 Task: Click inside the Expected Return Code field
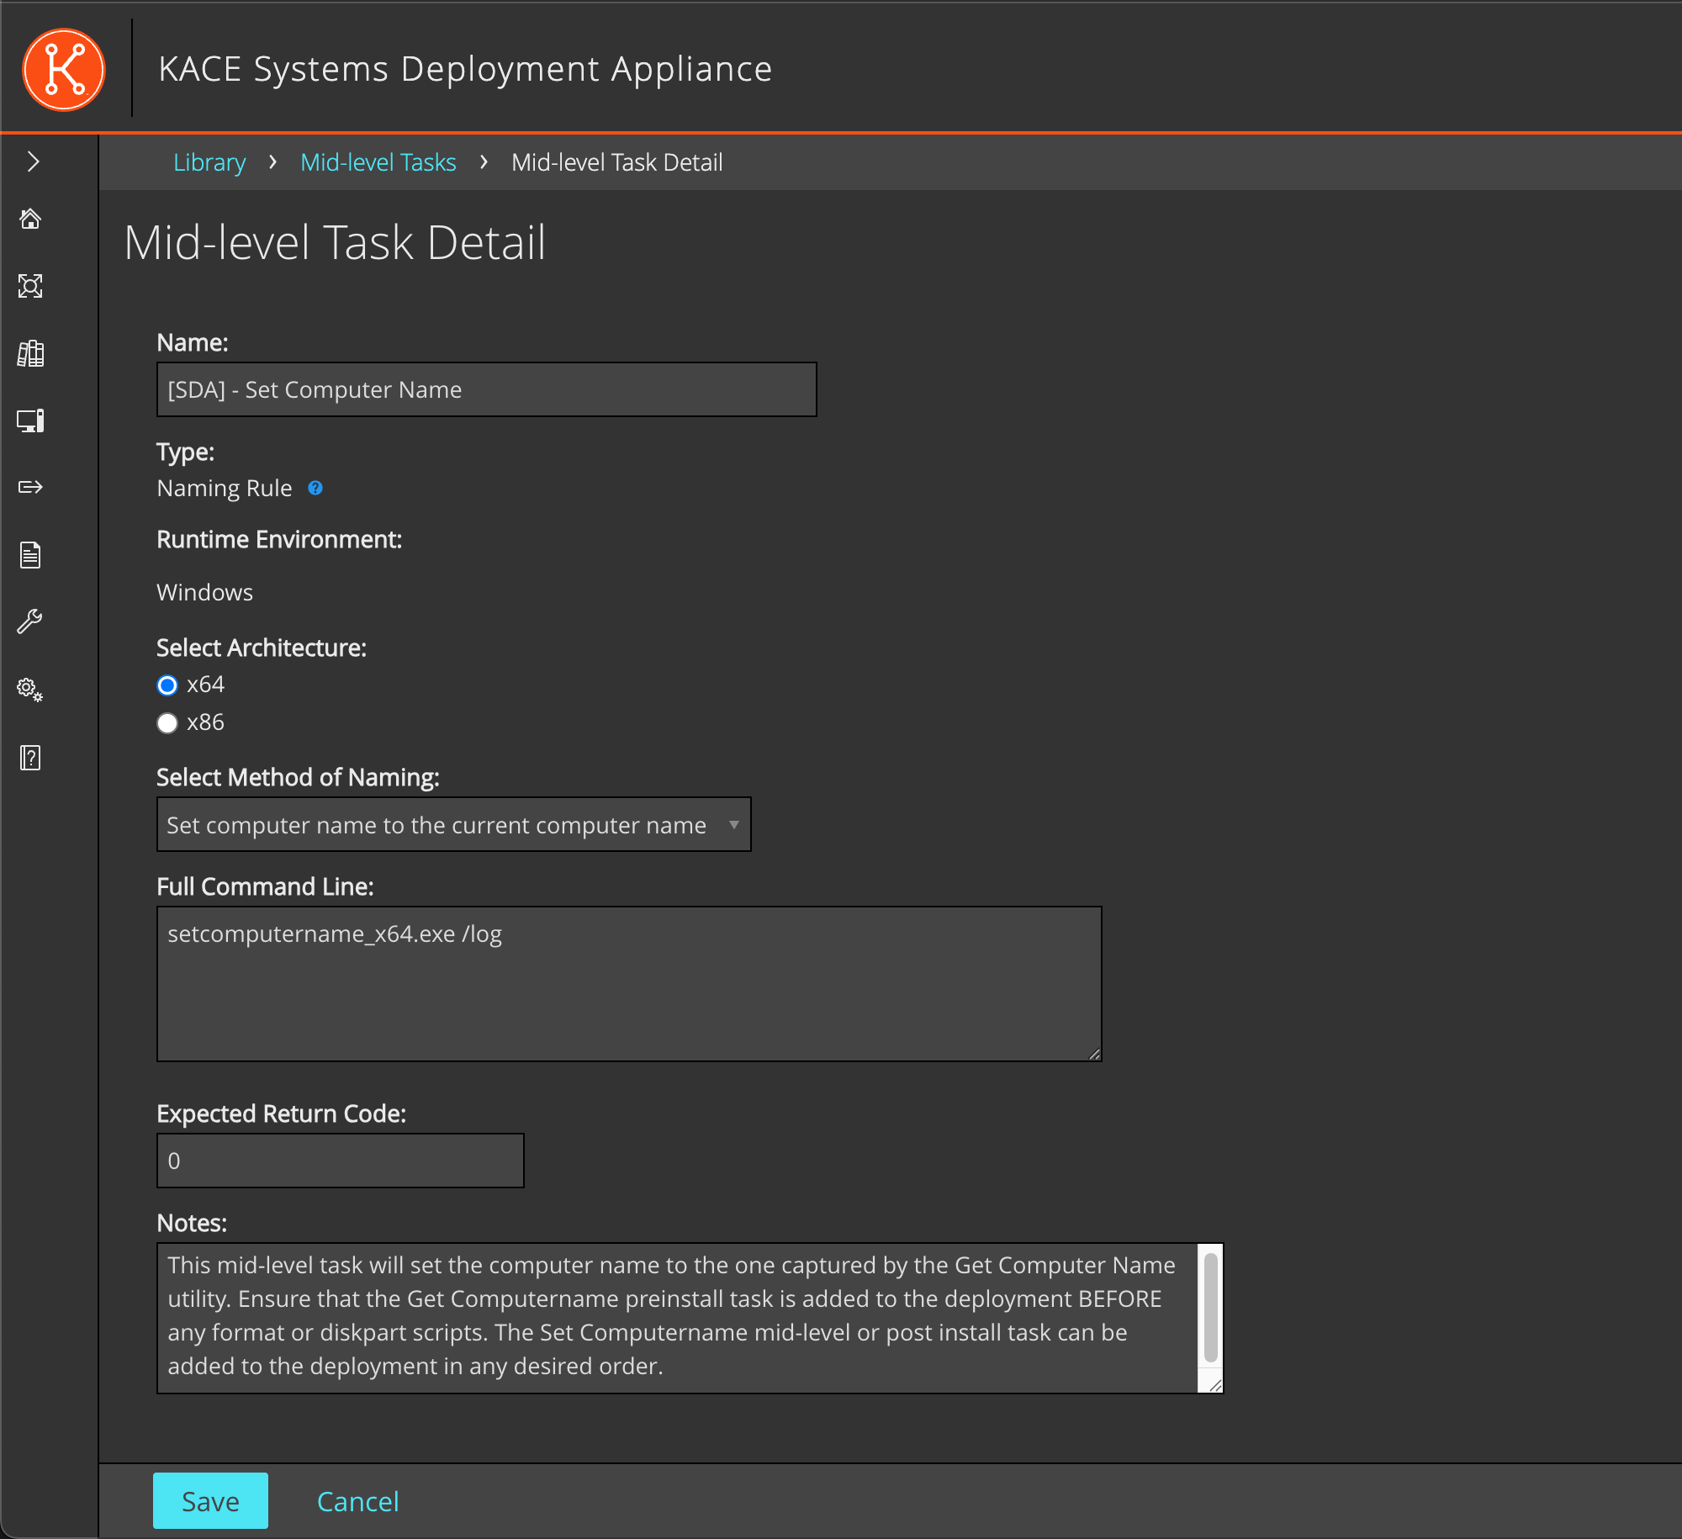[x=339, y=1161]
